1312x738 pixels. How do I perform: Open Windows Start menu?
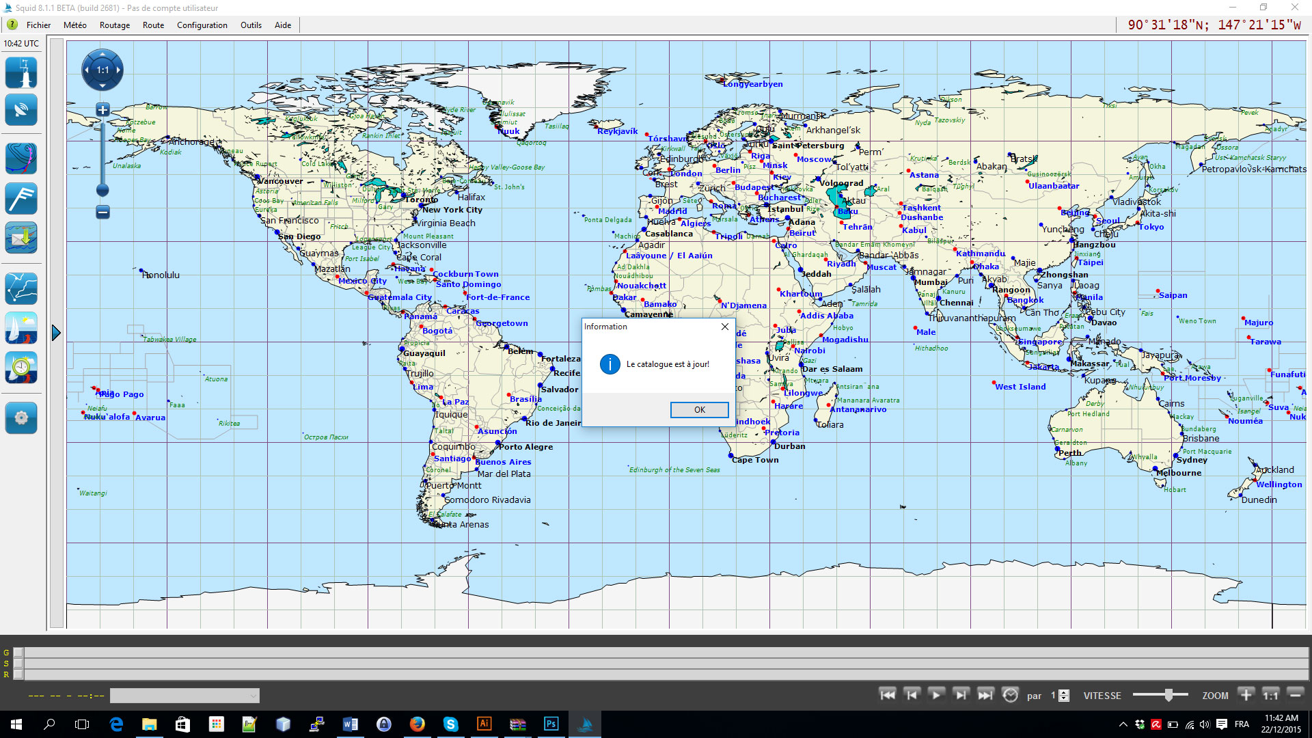16,724
